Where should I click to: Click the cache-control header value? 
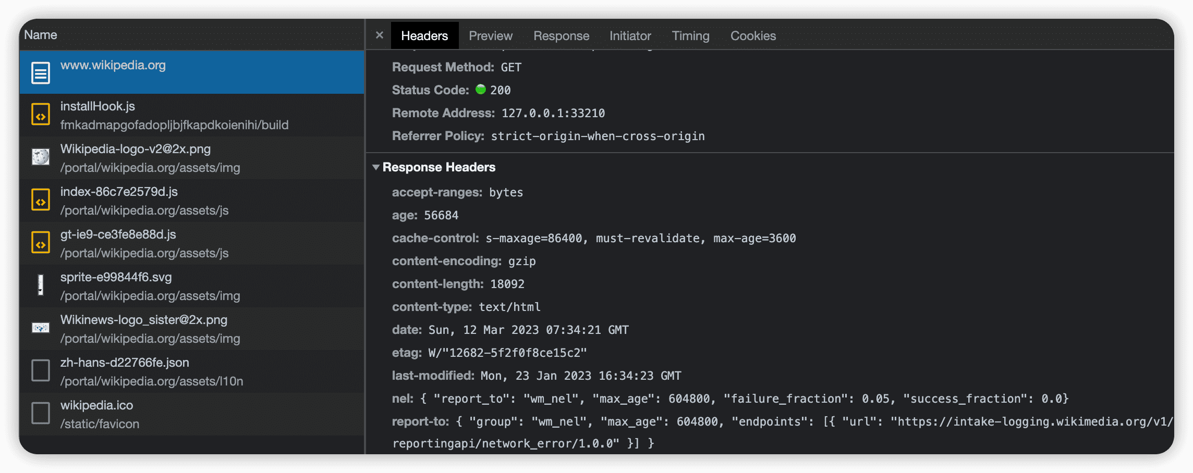[641, 238]
